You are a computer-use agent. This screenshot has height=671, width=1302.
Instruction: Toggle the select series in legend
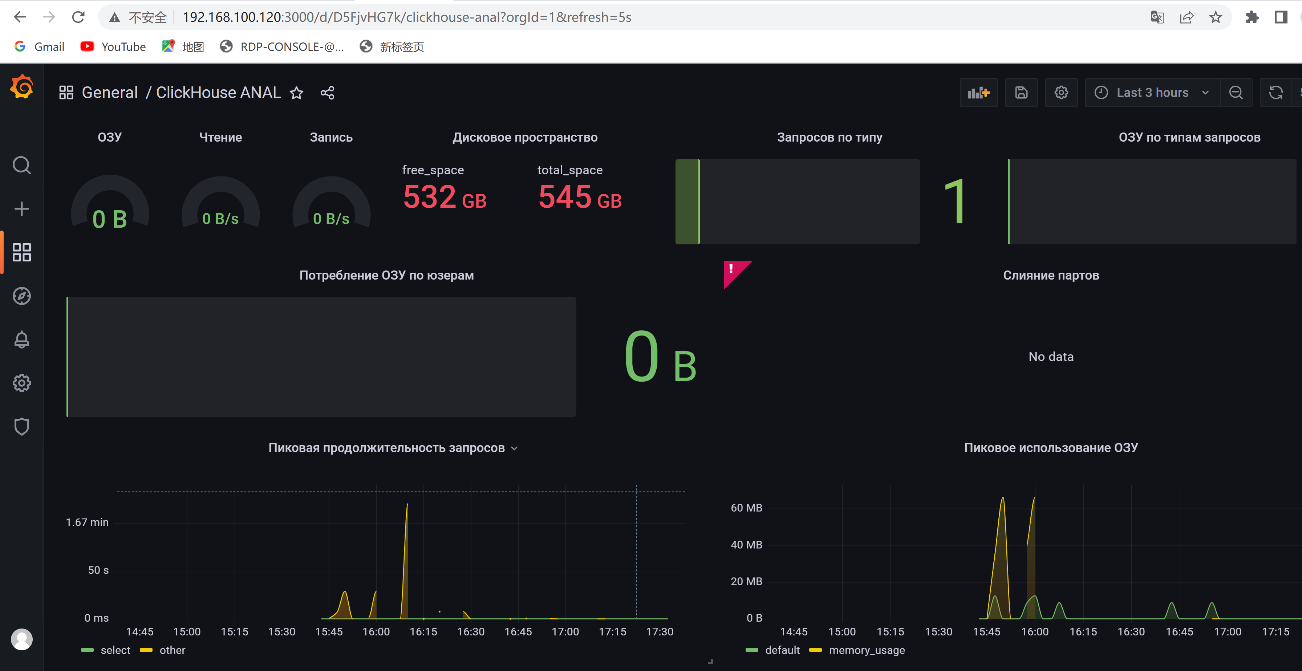[x=115, y=650]
